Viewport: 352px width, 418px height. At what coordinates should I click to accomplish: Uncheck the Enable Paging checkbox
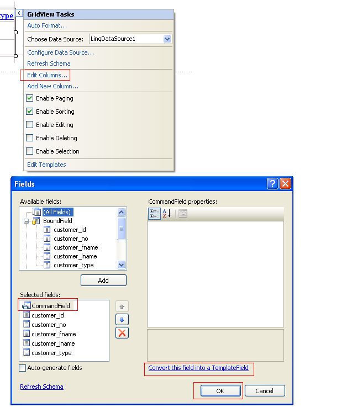coord(30,98)
